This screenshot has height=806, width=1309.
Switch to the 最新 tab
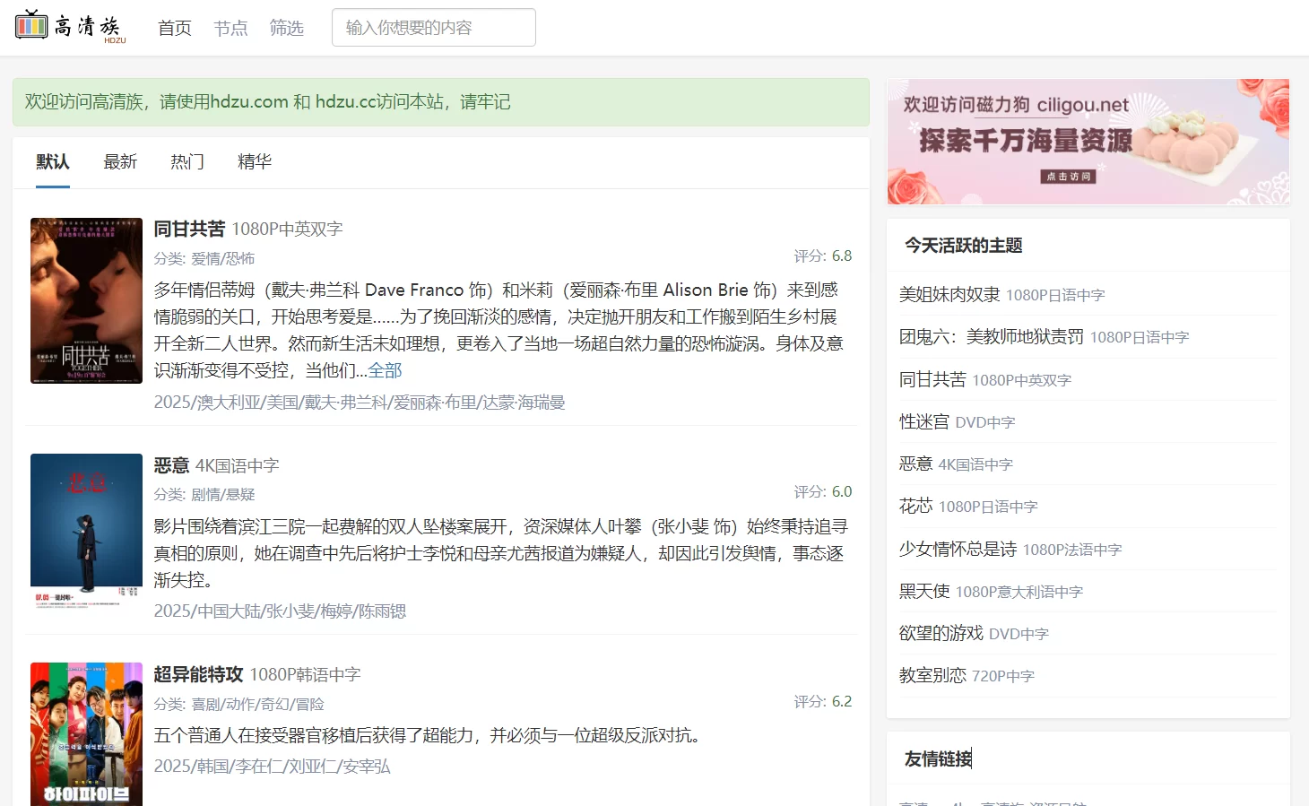[120, 161]
